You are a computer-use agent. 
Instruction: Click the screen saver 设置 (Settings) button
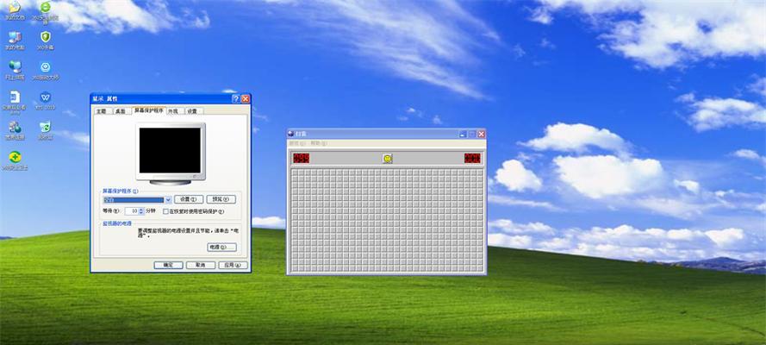tap(189, 199)
